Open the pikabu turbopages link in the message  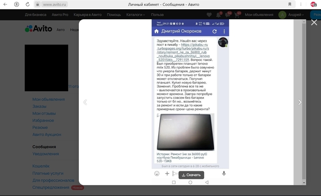tap(183, 52)
